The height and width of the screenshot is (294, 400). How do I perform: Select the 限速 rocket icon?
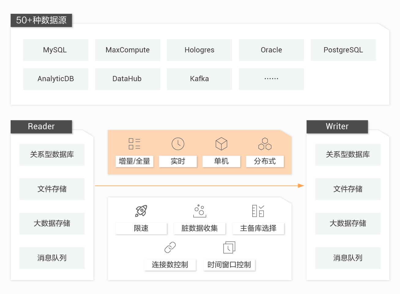click(x=141, y=211)
